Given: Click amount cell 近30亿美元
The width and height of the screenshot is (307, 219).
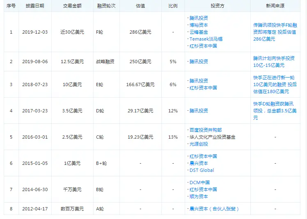Looking at the screenshot, I should click(x=72, y=32).
